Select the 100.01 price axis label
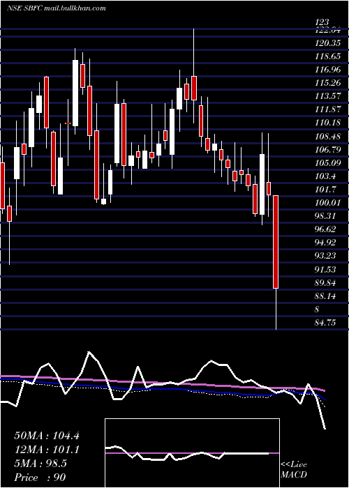The image size is (349, 488). pyautogui.click(x=327, y=203)
